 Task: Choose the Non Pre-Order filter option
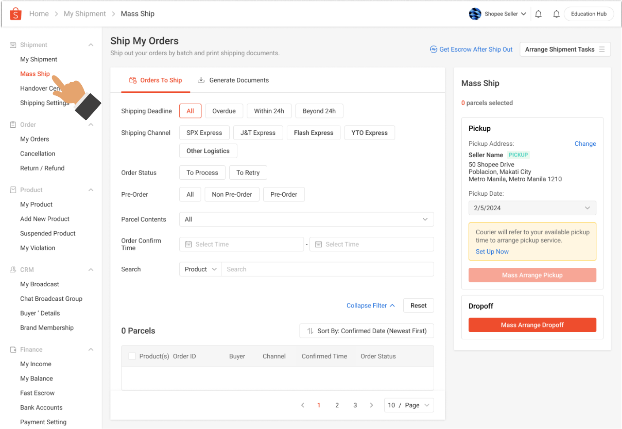231,194
